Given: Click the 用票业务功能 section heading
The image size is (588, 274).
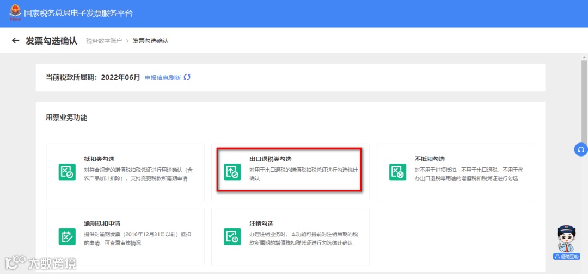Looking at the screenshot, I should (66, 117).
